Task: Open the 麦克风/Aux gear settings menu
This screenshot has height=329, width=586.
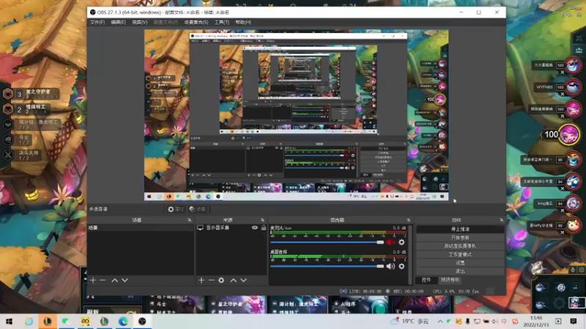Action: click(x=401, y=243)
